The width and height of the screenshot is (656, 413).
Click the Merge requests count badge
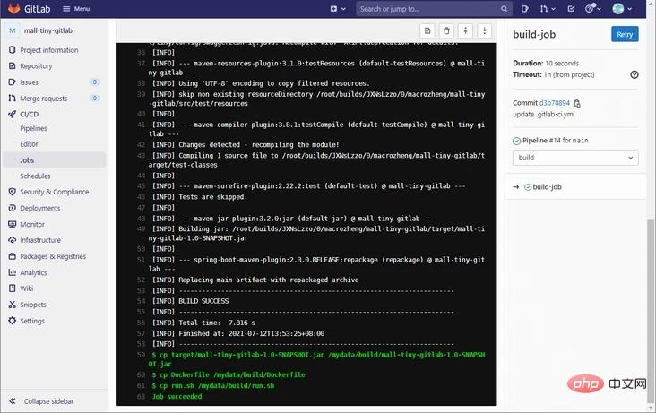[x=95, y=98]
